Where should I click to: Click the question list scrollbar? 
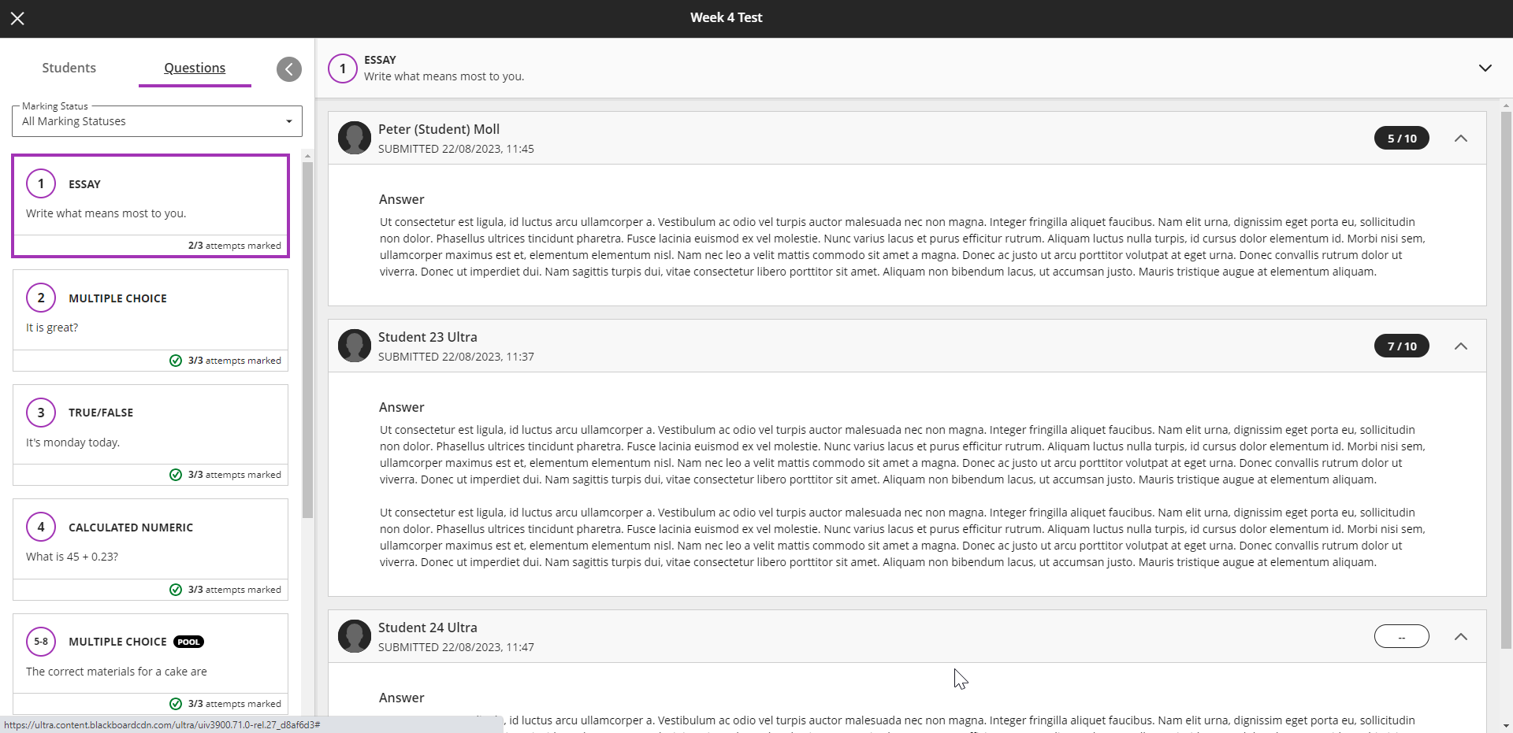click(x=307, y=339)
